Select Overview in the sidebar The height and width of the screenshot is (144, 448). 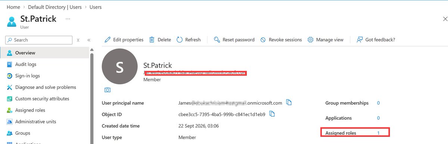45,53
